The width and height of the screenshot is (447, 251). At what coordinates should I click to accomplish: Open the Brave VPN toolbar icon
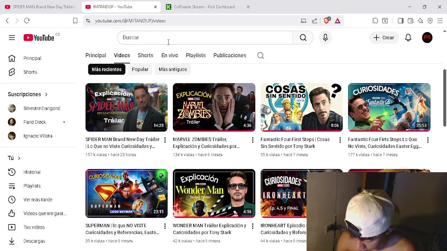point(430,21)
